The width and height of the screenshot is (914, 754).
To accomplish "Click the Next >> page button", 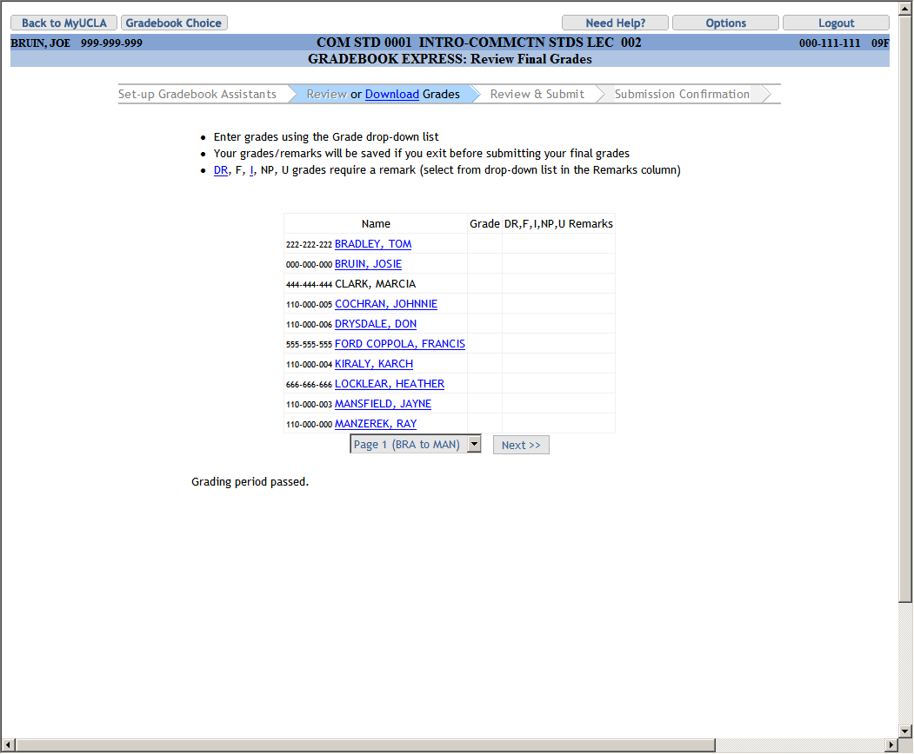I will tap(521, 445).
